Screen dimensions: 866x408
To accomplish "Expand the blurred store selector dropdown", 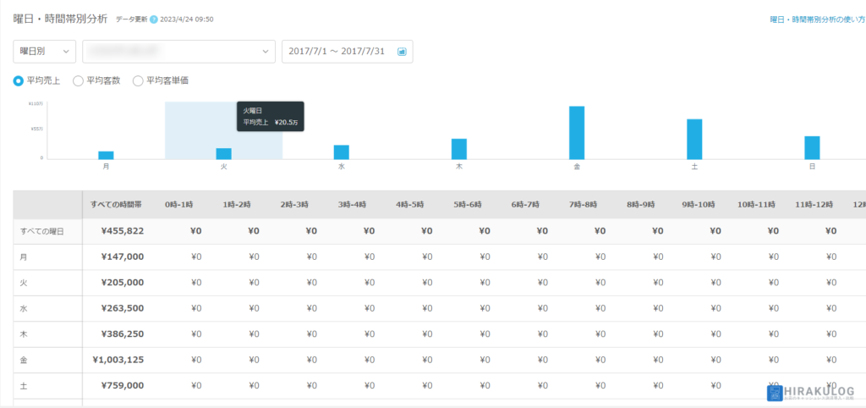I will coord(178,52).
